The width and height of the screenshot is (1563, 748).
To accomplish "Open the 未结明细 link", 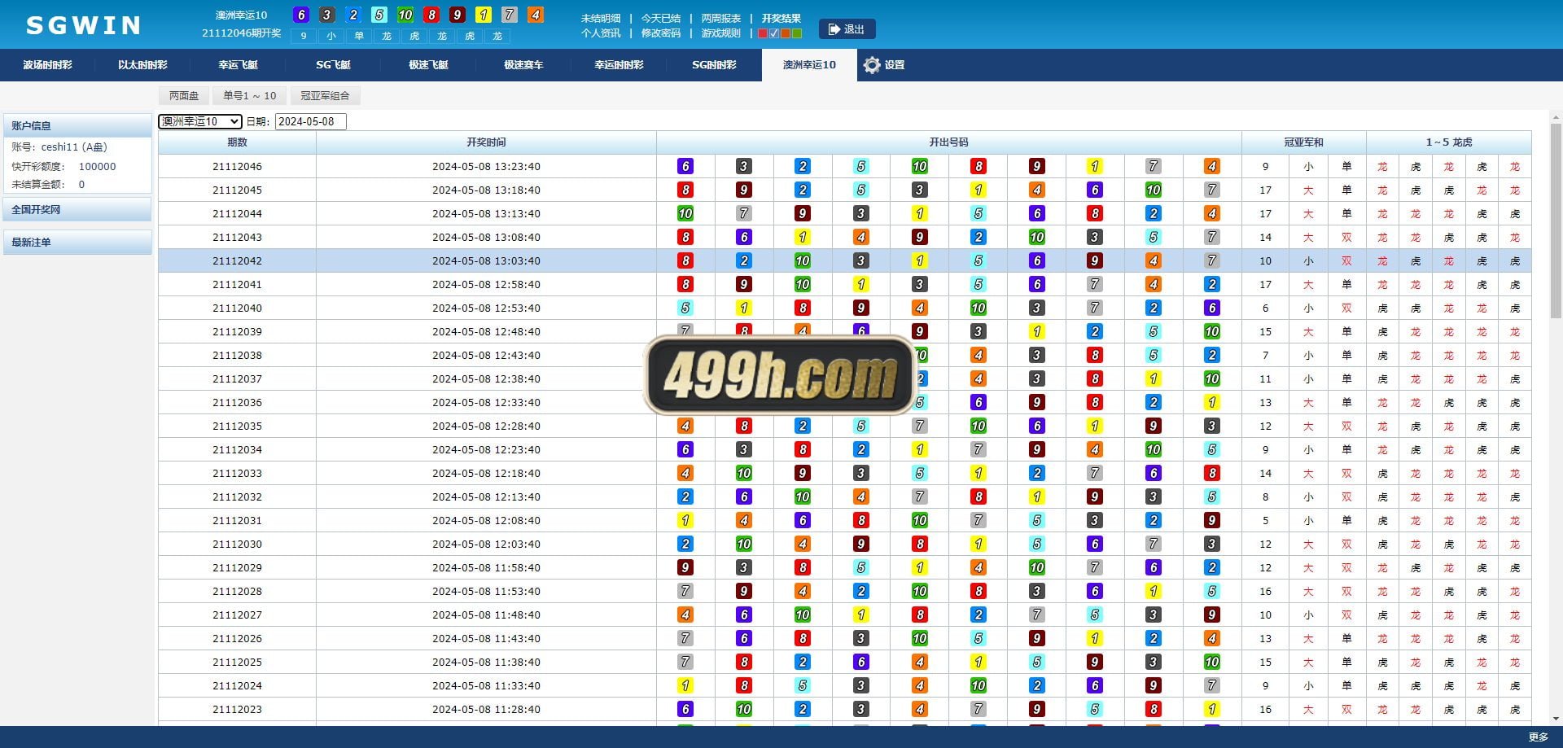I will (x=601, y=18).
